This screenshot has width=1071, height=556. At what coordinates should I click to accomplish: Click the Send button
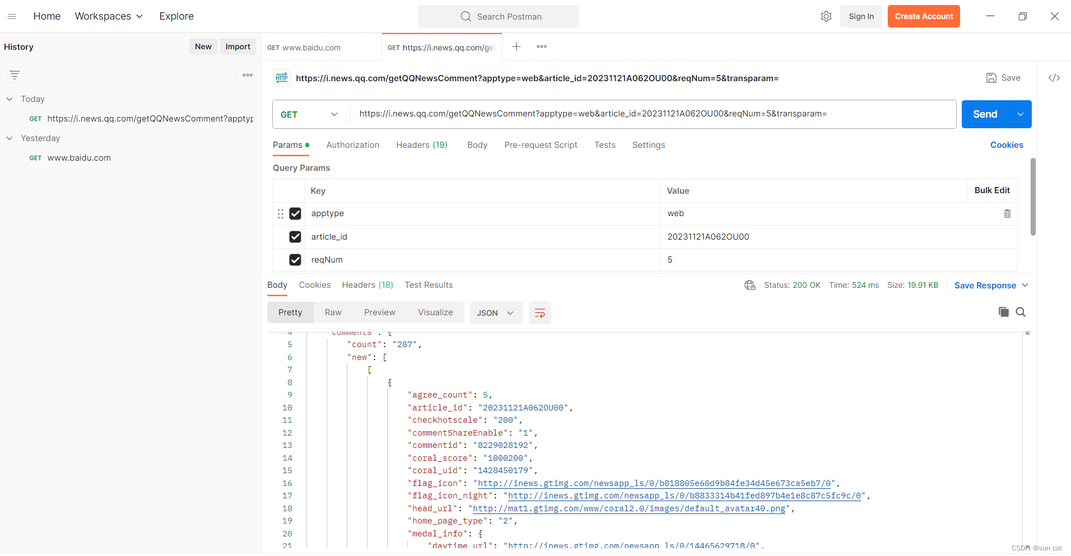985,114
